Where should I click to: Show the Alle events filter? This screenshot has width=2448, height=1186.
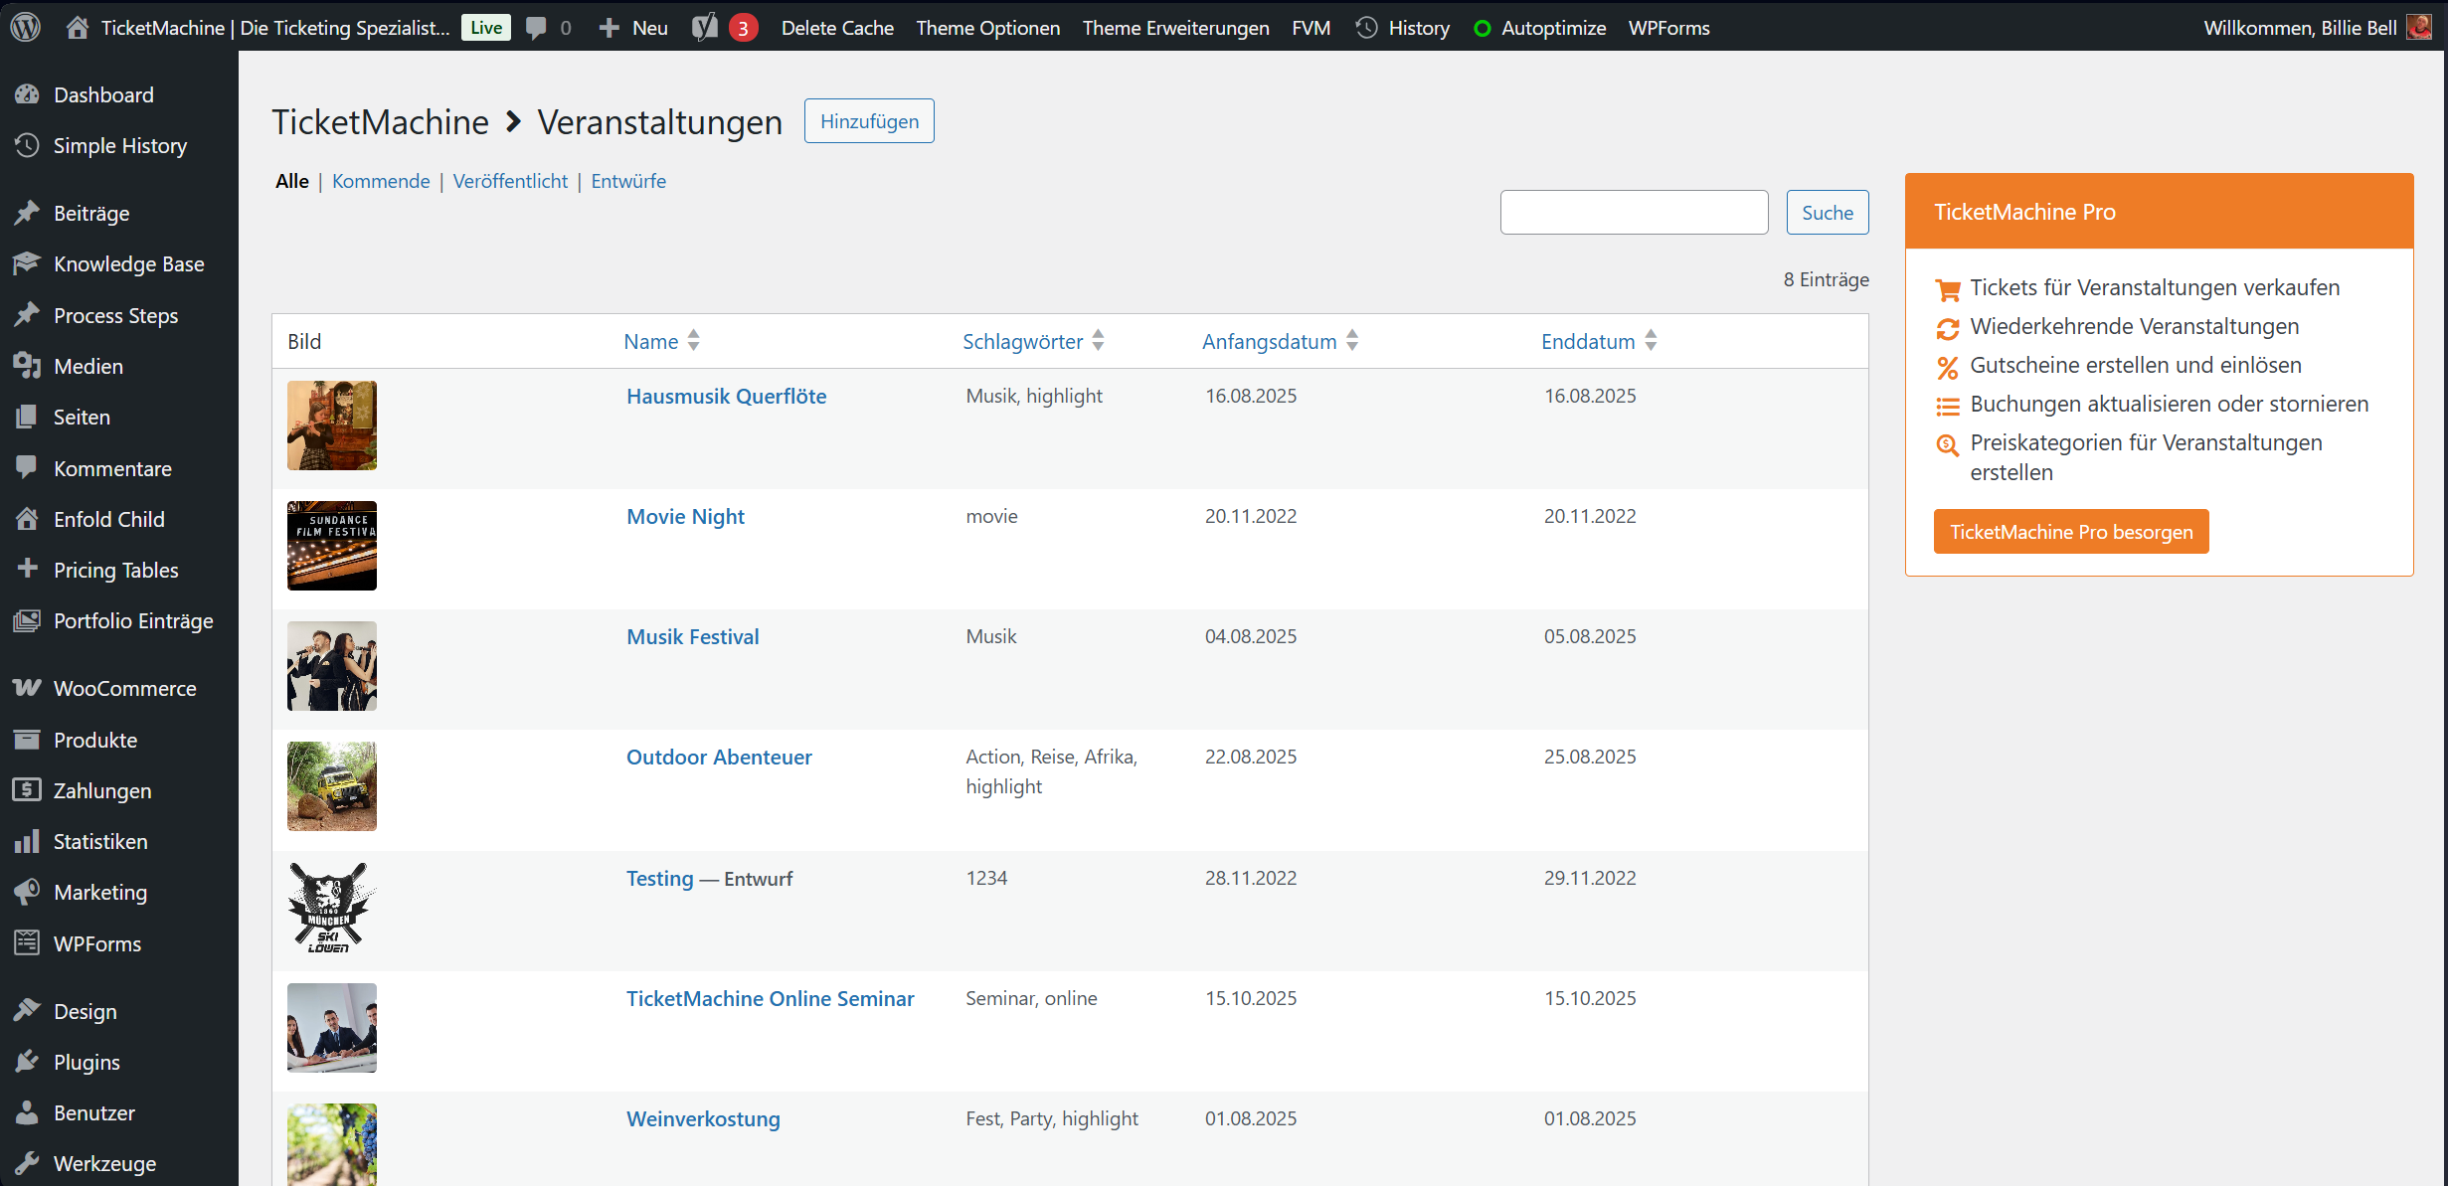pos(292,181)
